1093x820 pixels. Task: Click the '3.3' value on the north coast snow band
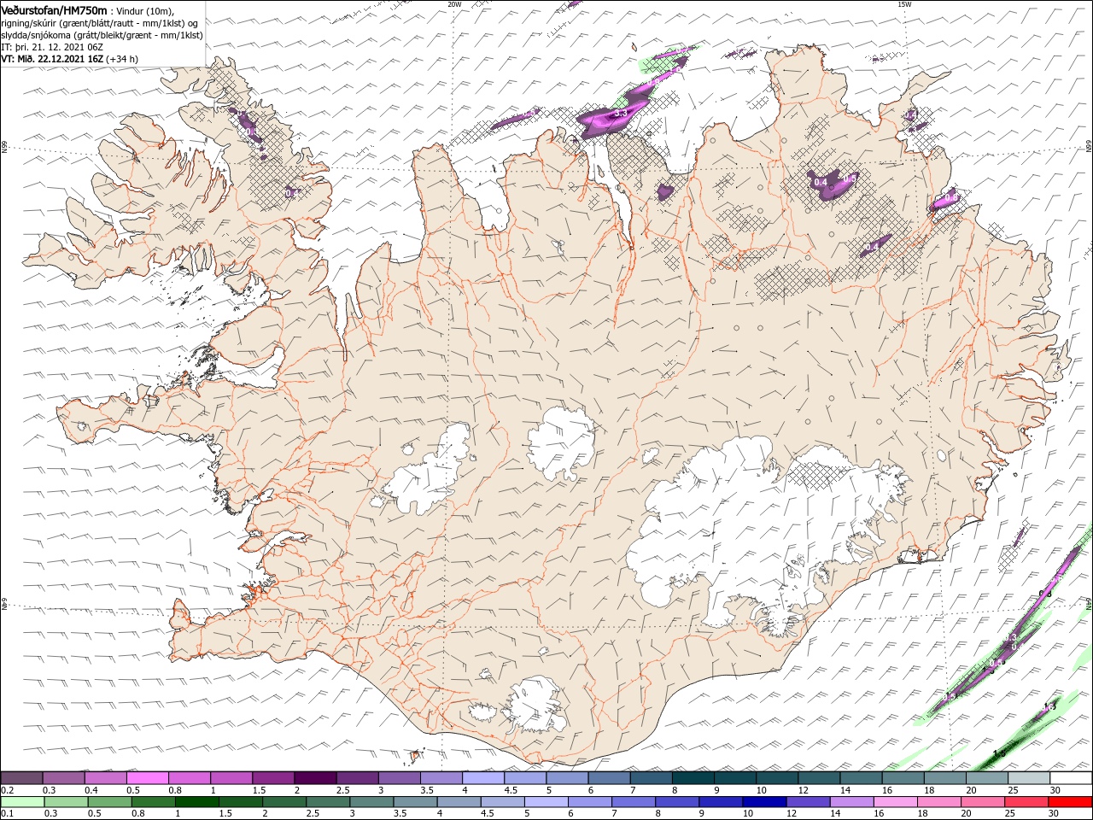621,113
